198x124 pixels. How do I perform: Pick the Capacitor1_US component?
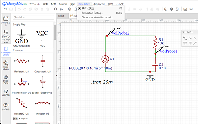tap(43, 63)
